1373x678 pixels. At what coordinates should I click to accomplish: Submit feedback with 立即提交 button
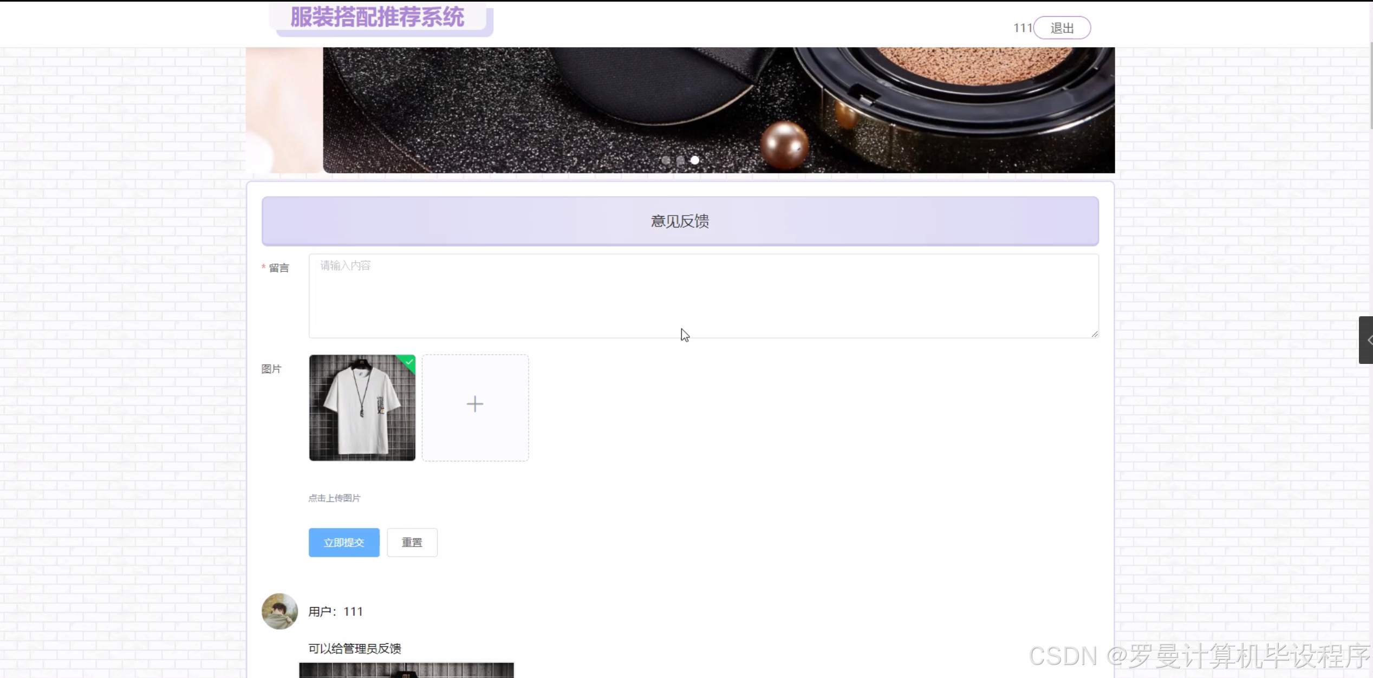tap(344, 542)
